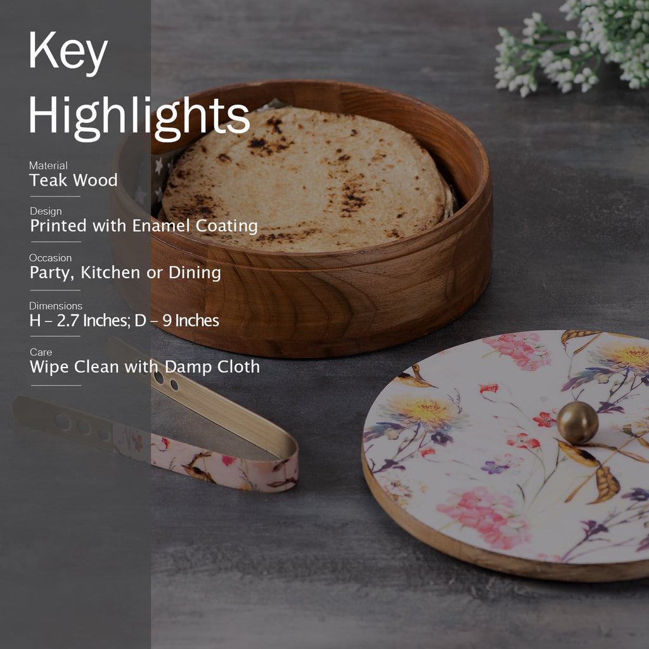649x649 pixels.
Task: Click the Material label
Action: point(48,165)
